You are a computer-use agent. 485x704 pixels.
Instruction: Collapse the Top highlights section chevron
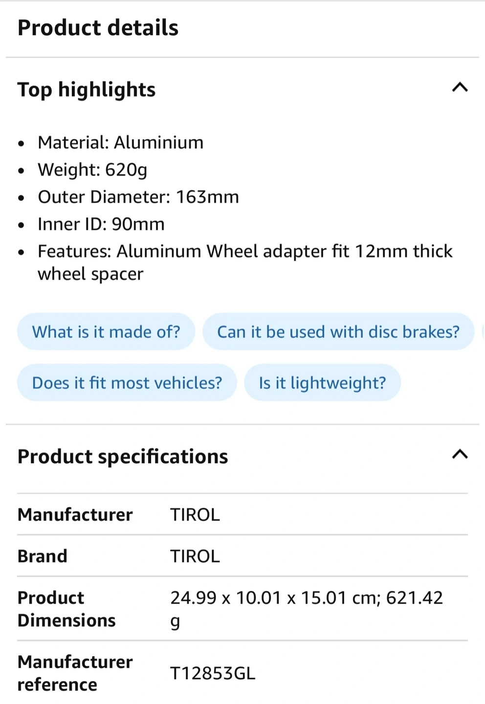pos(460,88)
